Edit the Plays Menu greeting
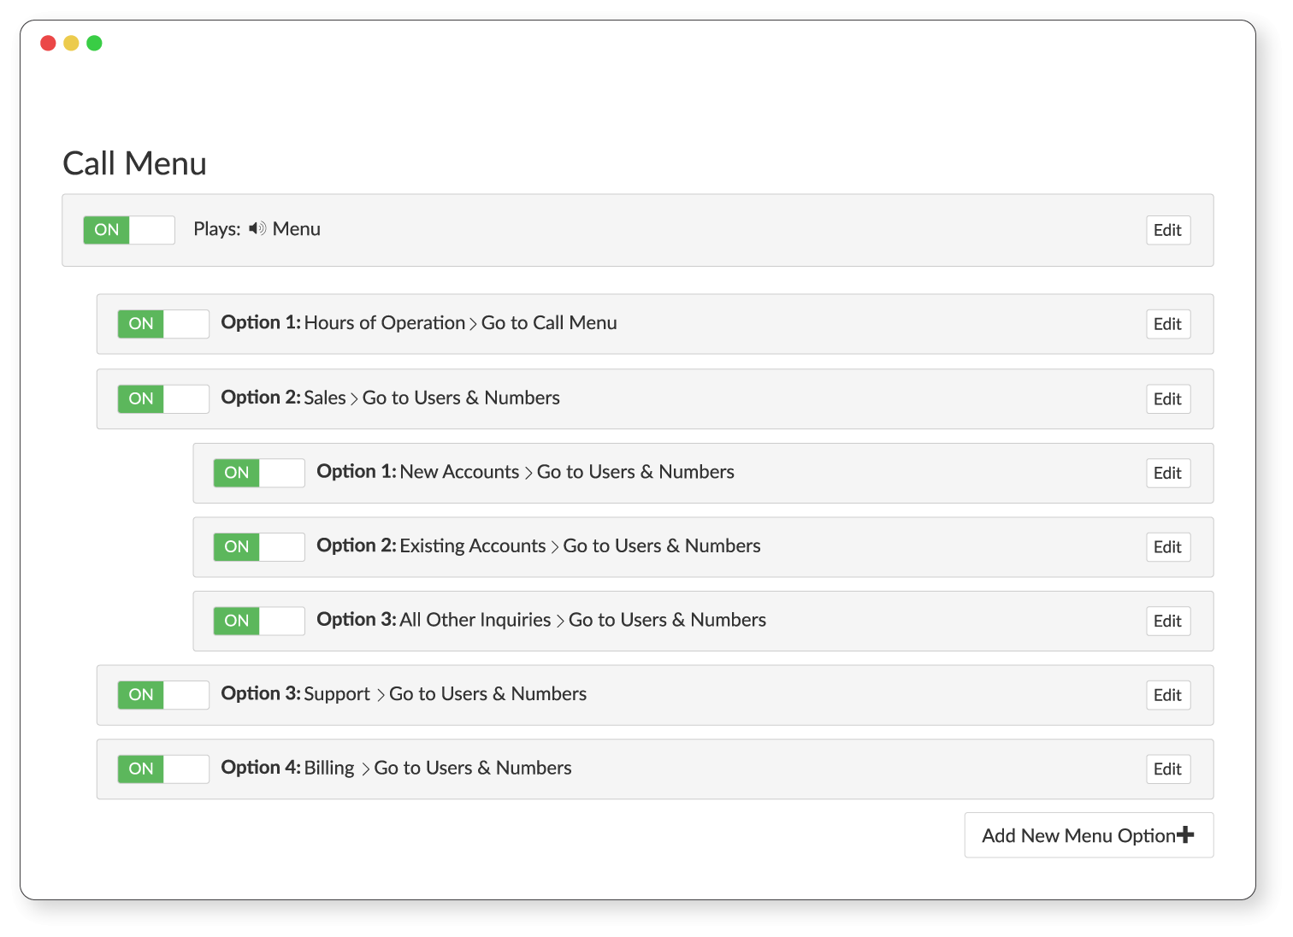1293x937 pixels. click(1168, 230)
